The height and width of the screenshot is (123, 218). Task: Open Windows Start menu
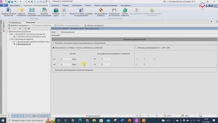click(3, 120)
